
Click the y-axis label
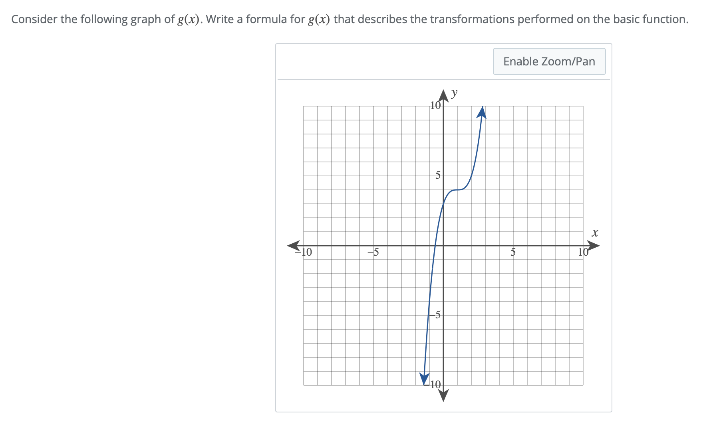click(453, 93)
